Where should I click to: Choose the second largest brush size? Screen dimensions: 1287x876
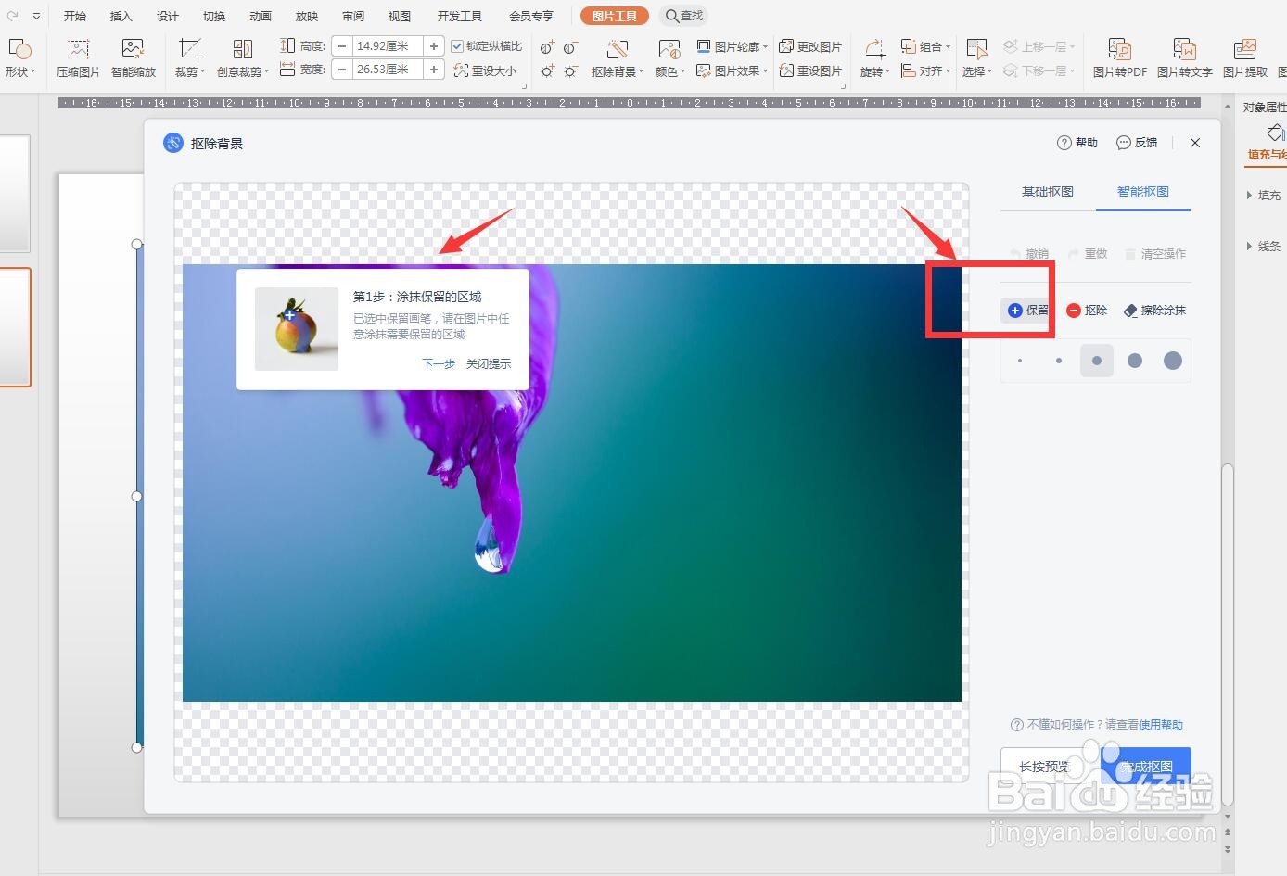click(x=1135, y=361)
